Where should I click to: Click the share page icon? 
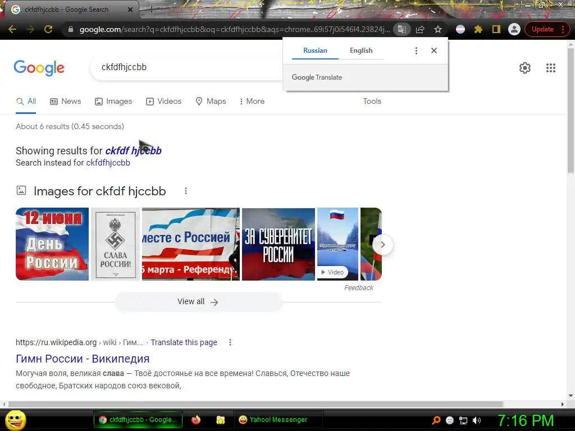(x=420, y=29)
